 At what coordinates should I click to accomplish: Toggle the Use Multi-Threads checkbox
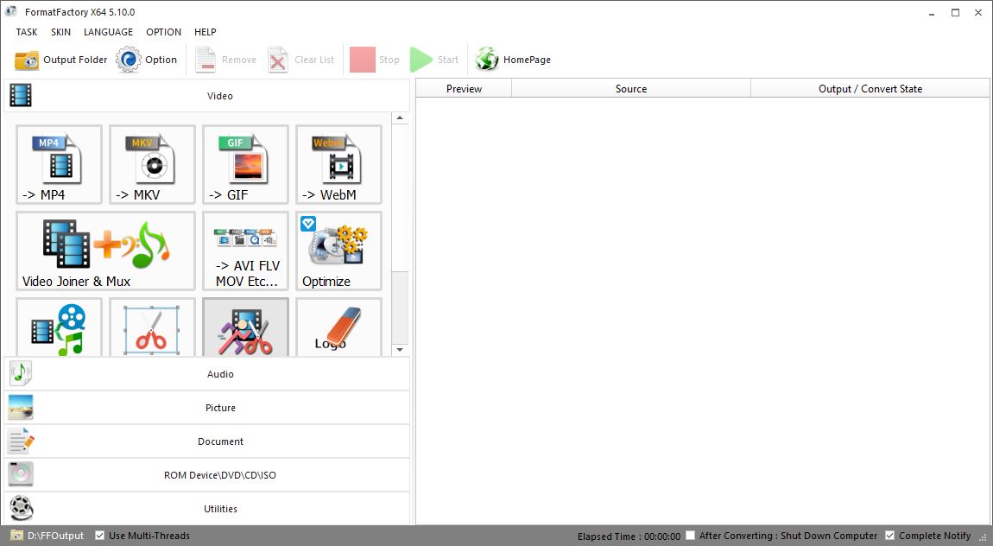pyautogui.click(x=99, y=536)
